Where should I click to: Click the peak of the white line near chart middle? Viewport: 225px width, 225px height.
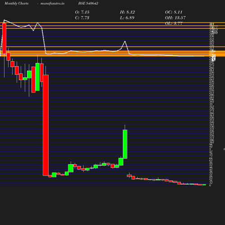(125, 41)
